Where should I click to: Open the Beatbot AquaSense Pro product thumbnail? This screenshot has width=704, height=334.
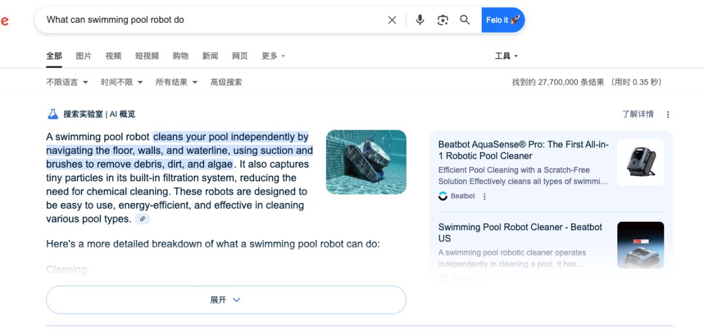[640, 162]
